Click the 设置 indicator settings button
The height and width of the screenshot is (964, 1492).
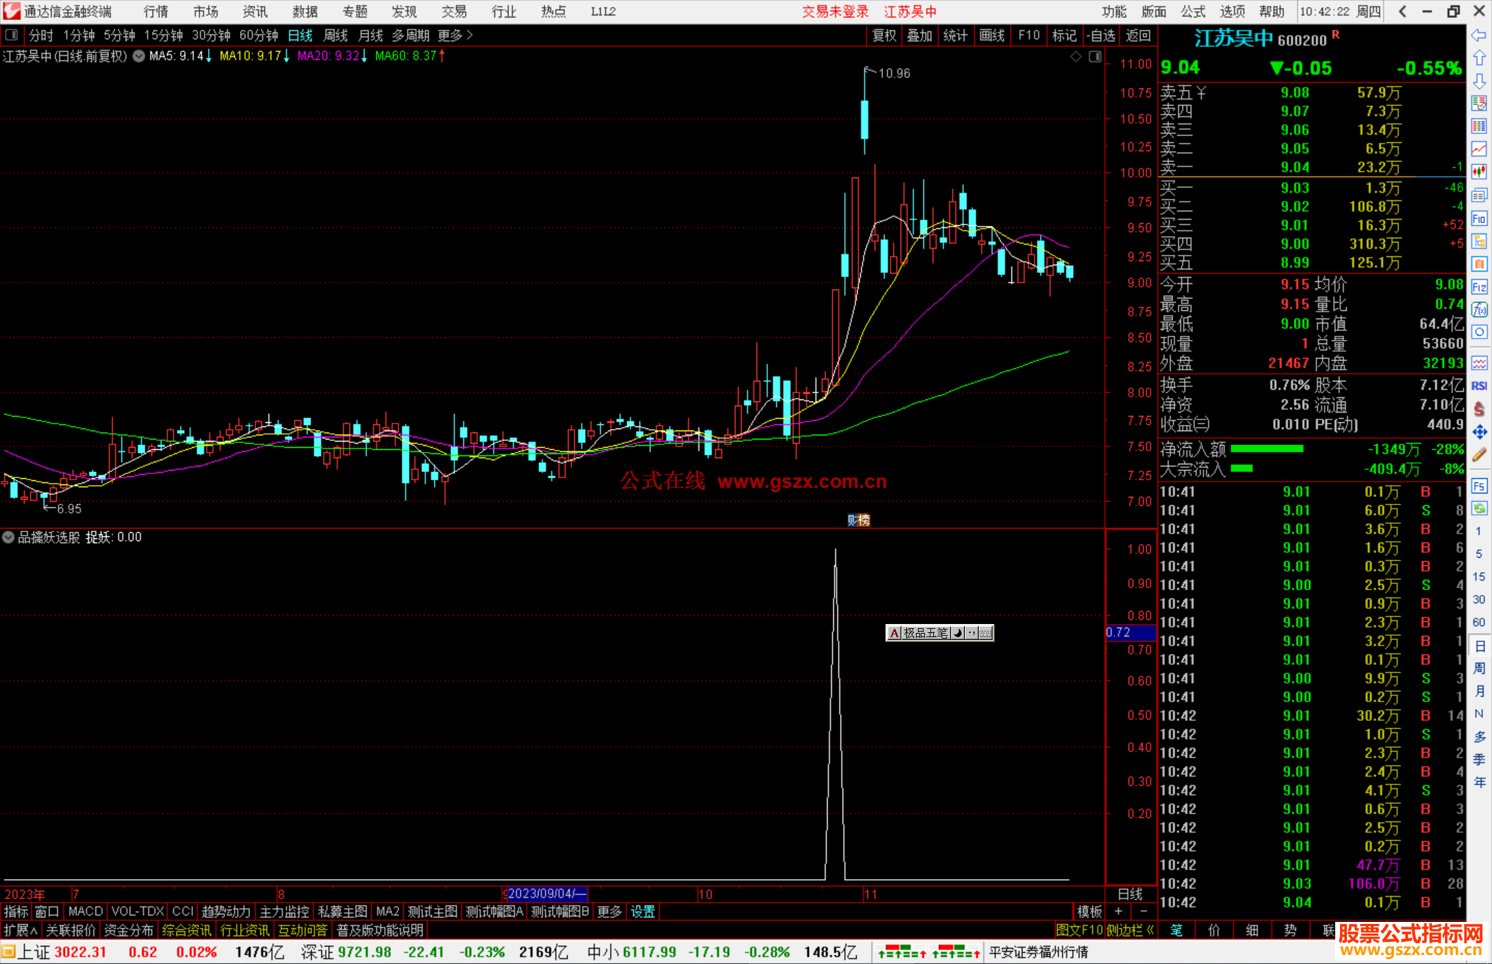642,911
